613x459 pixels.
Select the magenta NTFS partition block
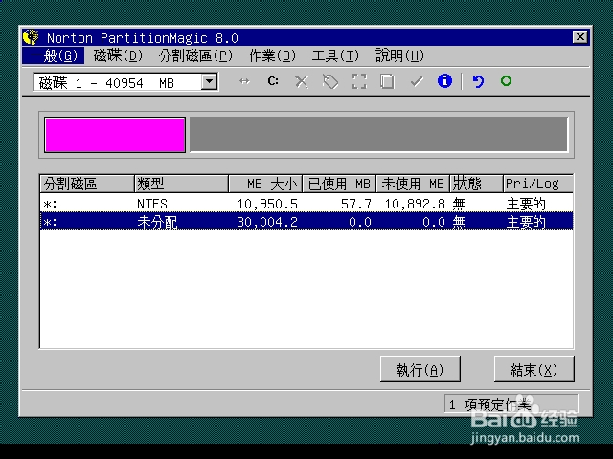coord(115,135)
